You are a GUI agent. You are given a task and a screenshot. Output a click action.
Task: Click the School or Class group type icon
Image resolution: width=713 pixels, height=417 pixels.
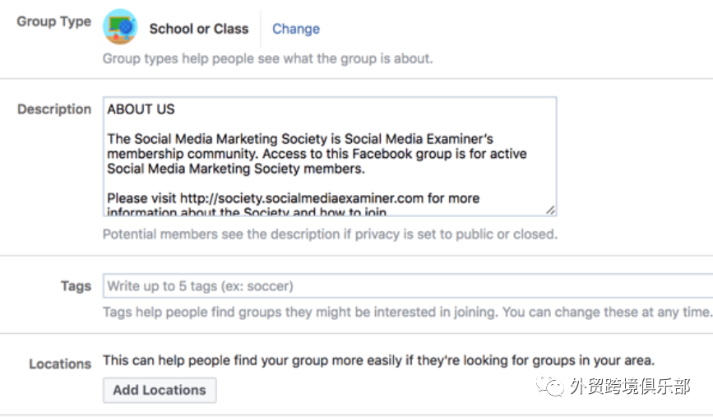tap(120, 27)
